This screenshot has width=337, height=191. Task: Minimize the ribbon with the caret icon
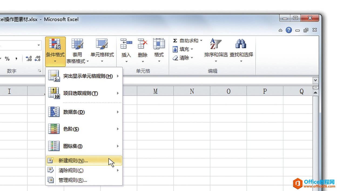[281, 30]
